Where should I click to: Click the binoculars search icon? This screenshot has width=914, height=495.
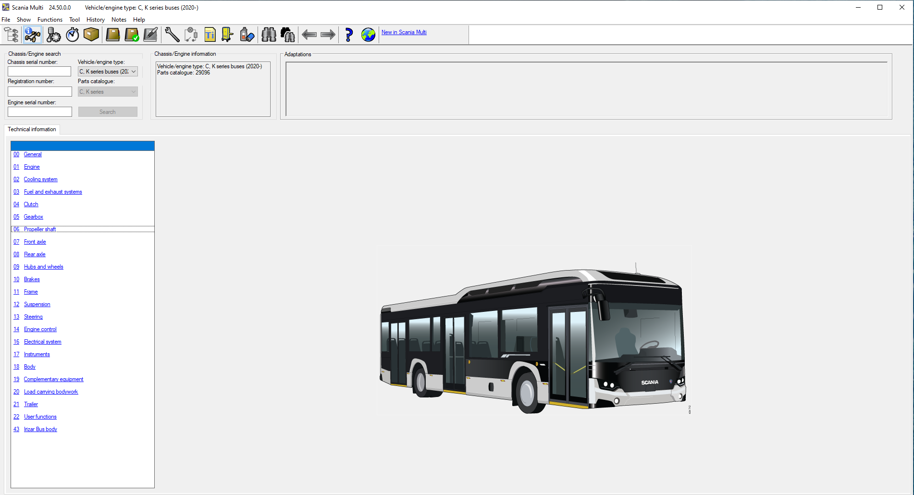click(x=269, y=35)
